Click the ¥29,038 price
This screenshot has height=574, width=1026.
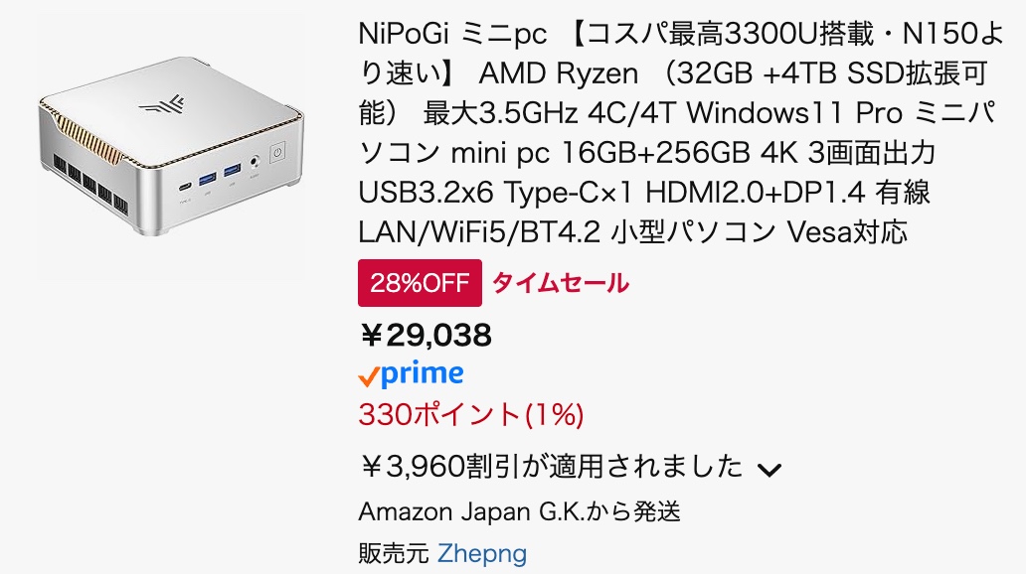426,336
